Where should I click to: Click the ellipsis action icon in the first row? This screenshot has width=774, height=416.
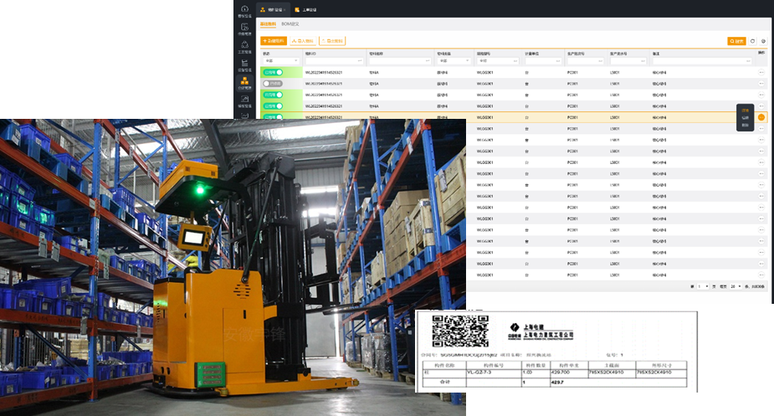click(761, 73)
